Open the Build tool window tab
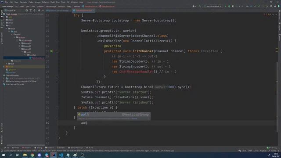The width and height of the screenshot is (281, 158). 90,148
